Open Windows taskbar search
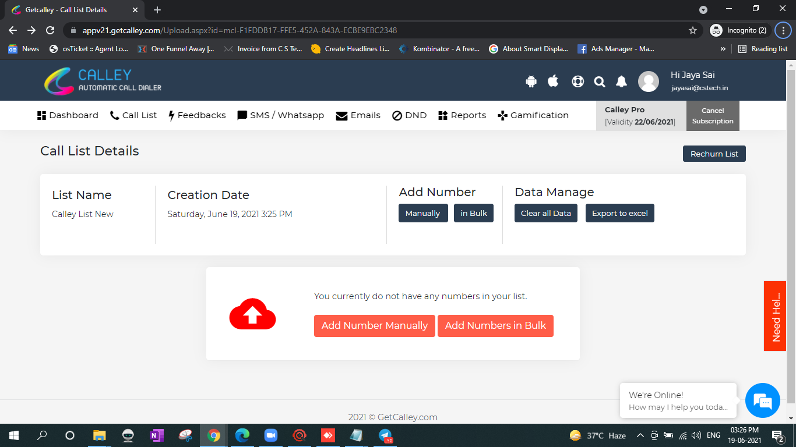This screenshot has width=796, height=447. 42,435
